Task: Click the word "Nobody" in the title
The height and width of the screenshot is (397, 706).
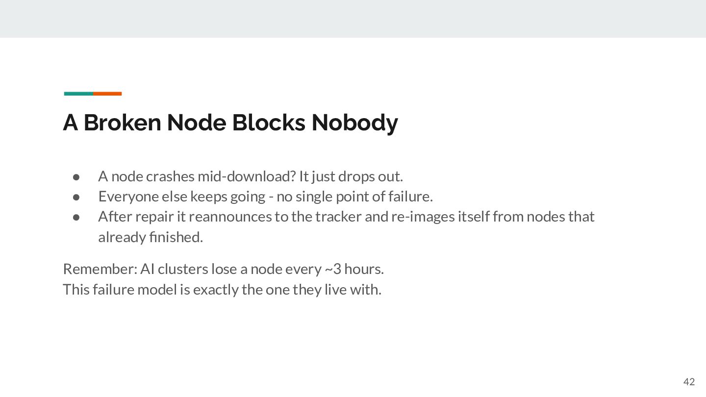Action: click(355, 123)
